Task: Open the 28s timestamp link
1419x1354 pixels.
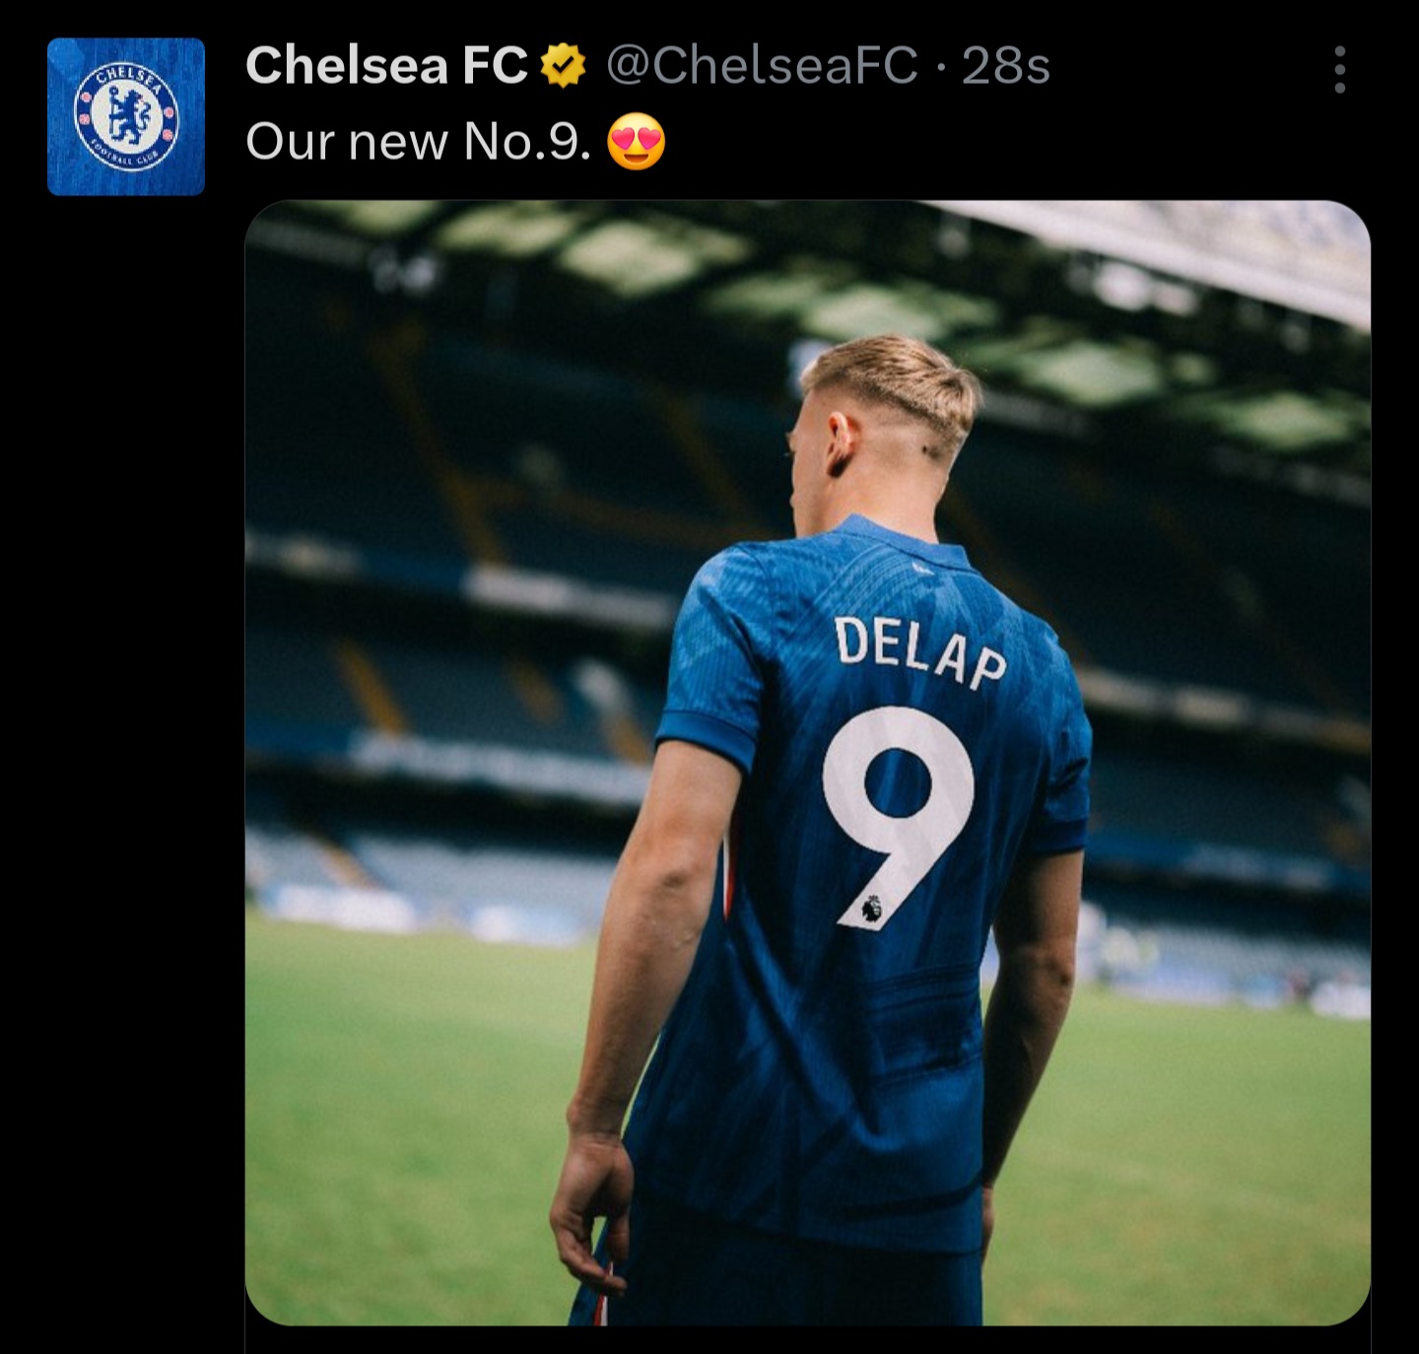Action: click(x=1005, y=66)
